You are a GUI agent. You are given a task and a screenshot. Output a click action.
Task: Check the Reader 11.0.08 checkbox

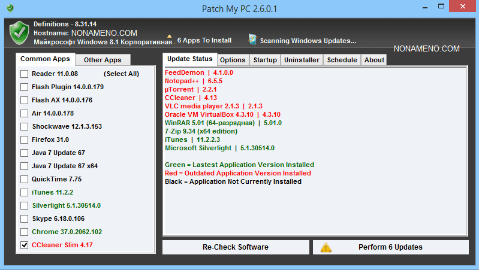[x=24, y=74]
